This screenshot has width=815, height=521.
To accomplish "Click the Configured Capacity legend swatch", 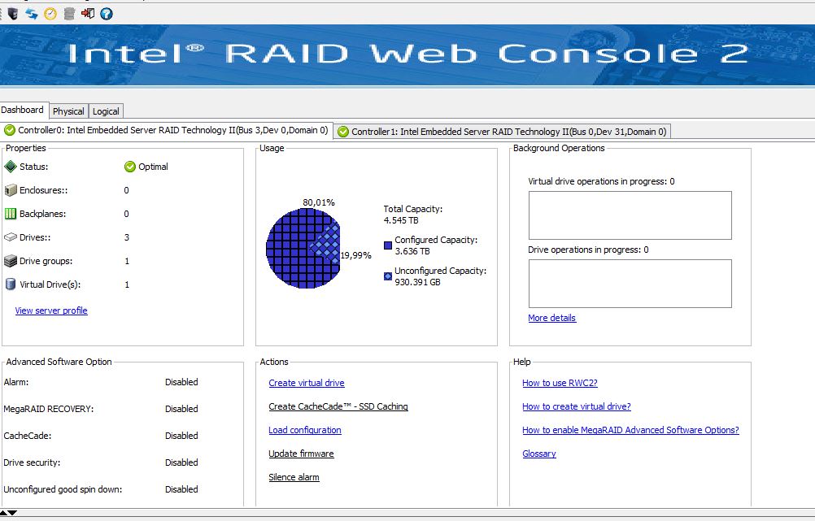I will 388,245.
